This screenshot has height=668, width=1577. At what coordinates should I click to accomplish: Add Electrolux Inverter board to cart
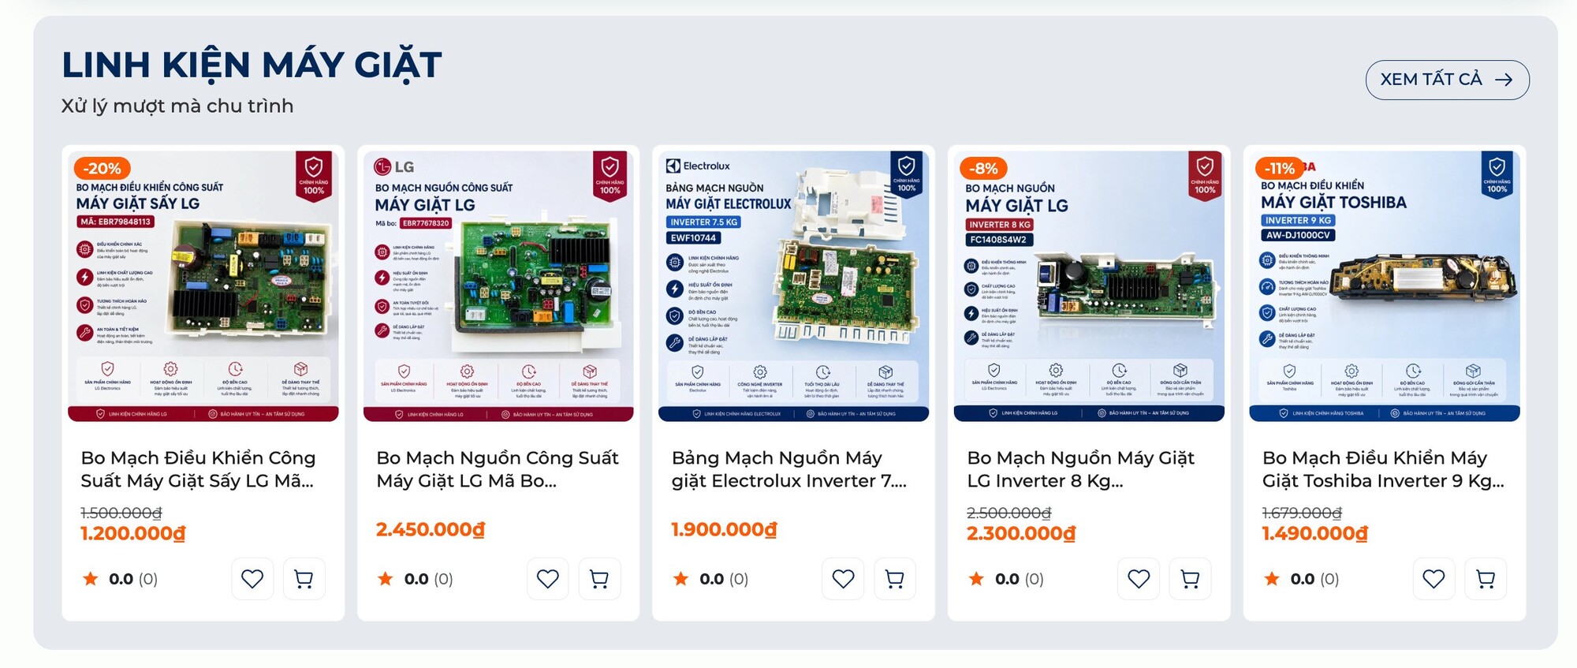point(894,579)
